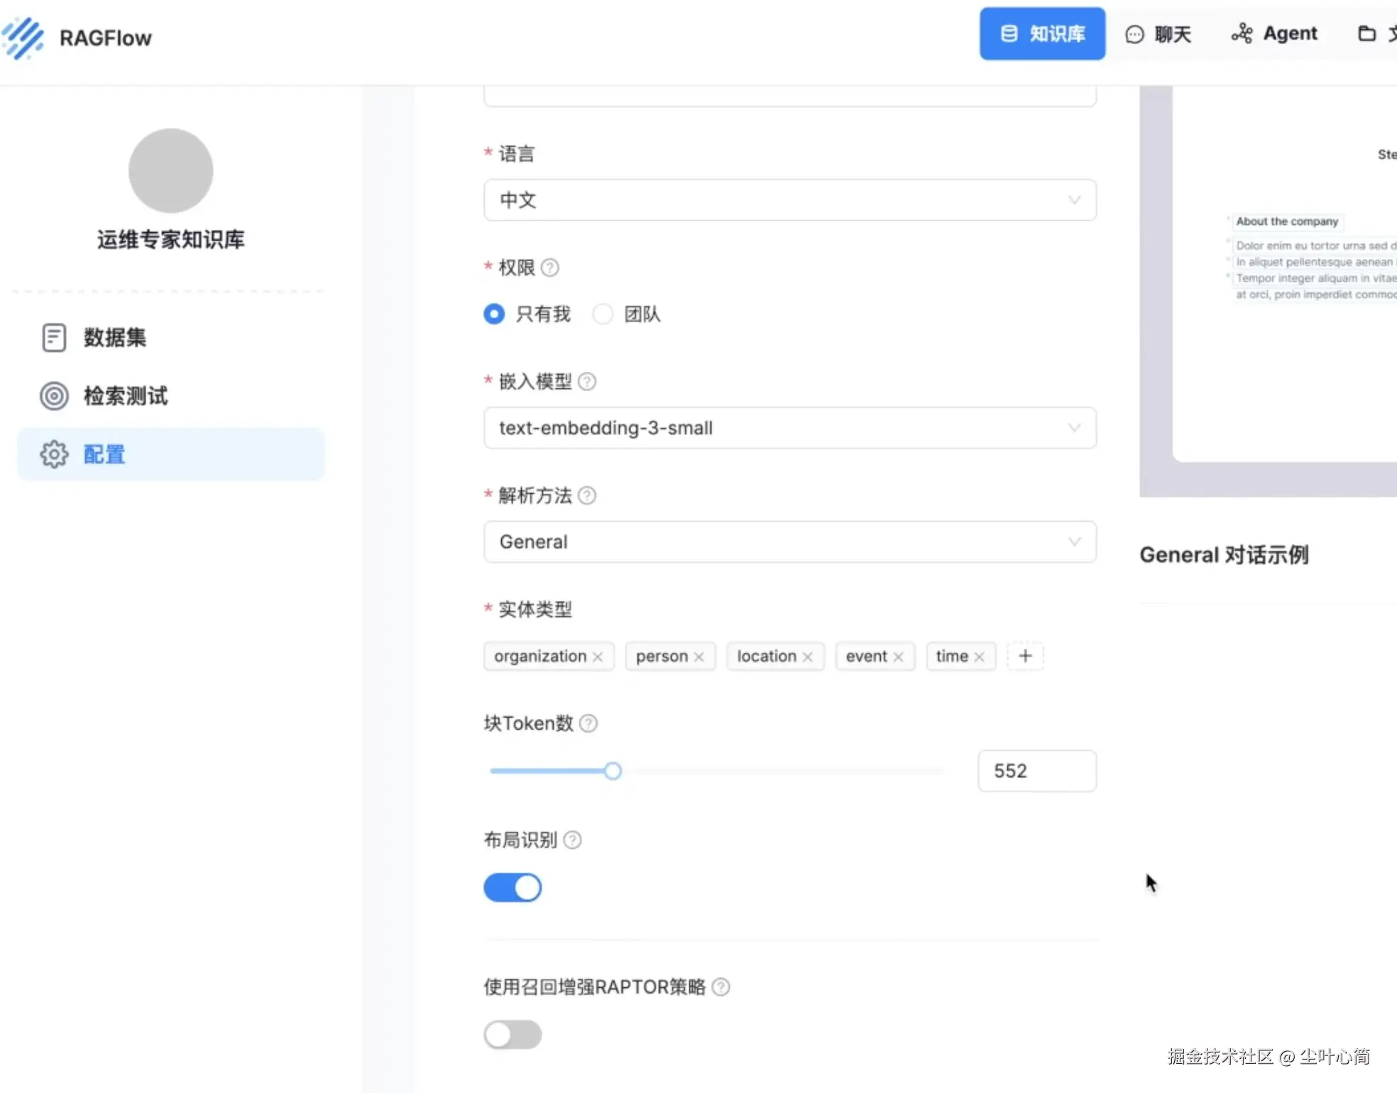Image resolution: width=1397 pixels, height=1093 pixels.
Task: Click the help icon next to 块Token数
Action: 588,723
